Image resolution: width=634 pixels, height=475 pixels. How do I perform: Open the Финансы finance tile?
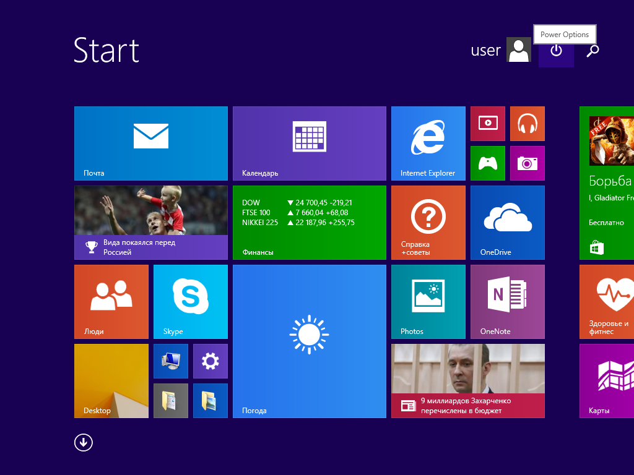coord(310,223)
